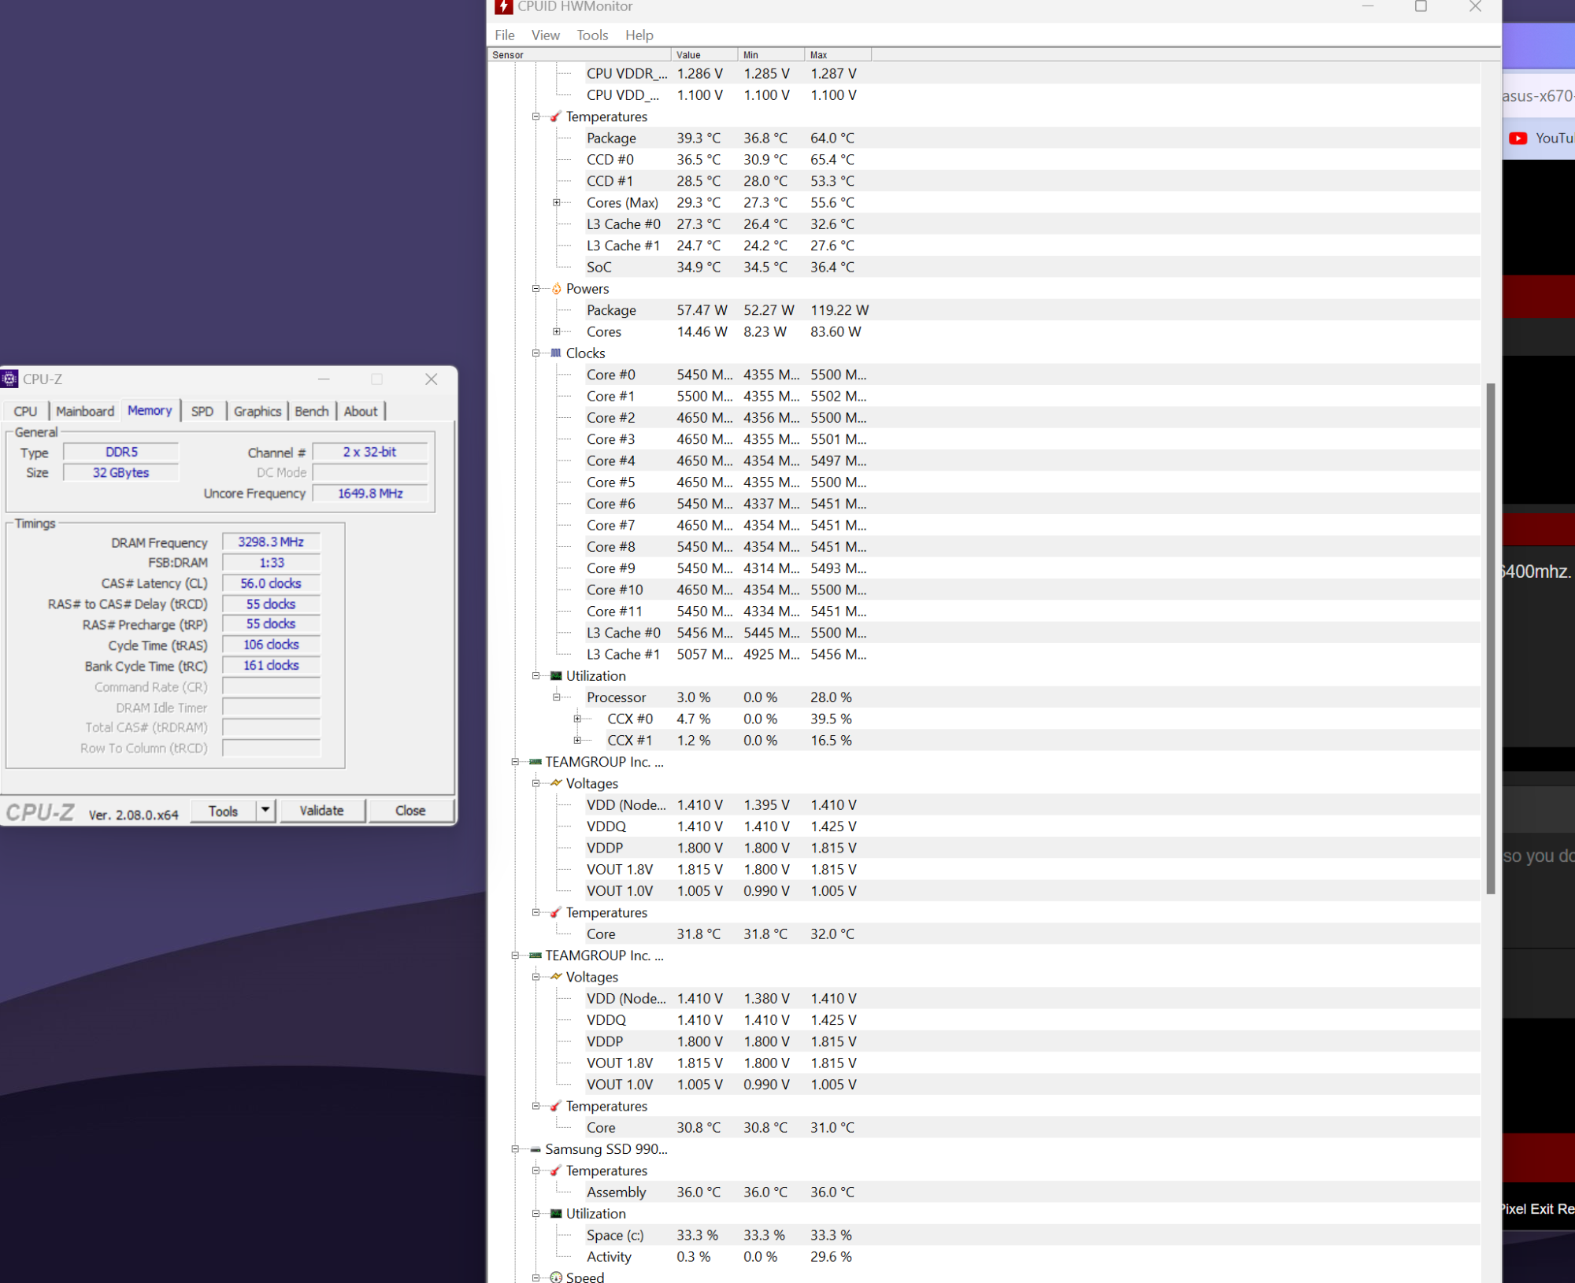Open the View menu in HWMonitor
1575x1283 pixels.
pos(545,35)
